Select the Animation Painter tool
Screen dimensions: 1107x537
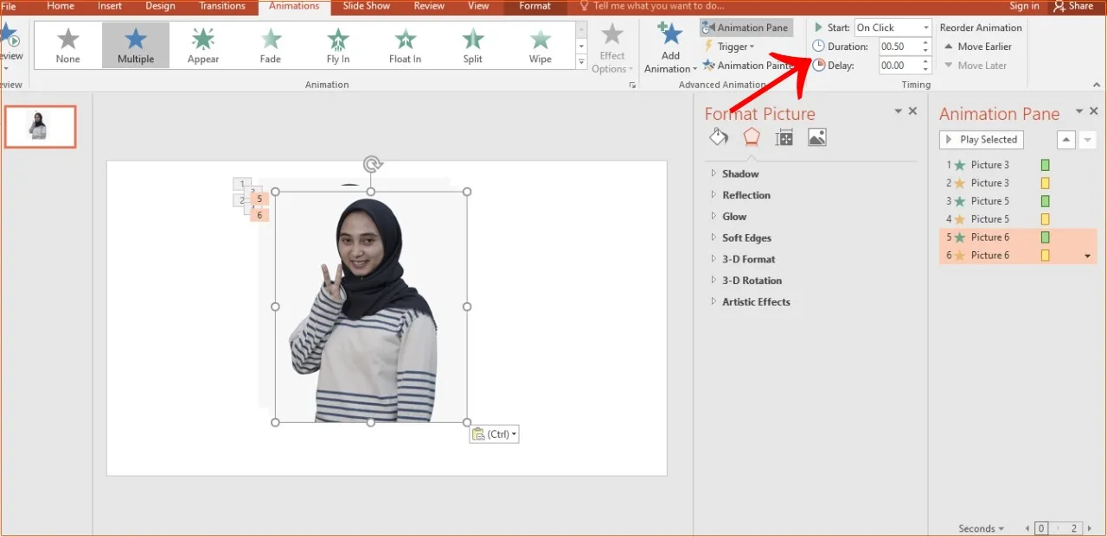click(x=747, y=66)
